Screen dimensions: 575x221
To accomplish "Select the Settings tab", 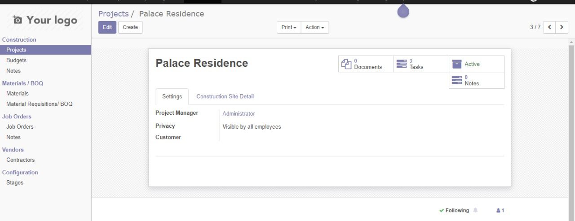I will pos(172,96).
